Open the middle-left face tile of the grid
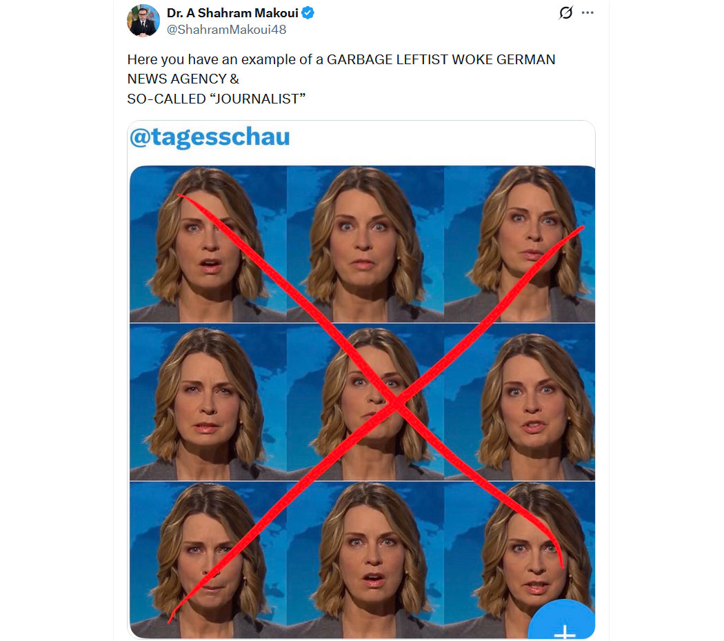This screenshot has height=641, width=724. tap(208, 402)
